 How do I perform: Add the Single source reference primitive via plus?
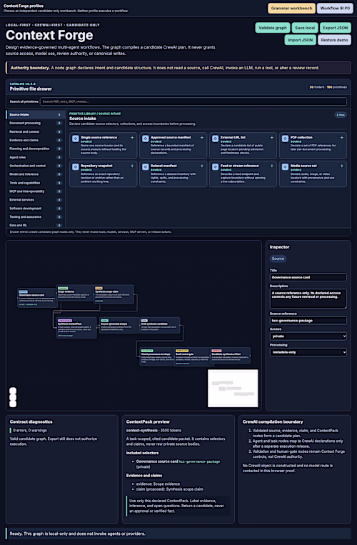coord(132,138)
